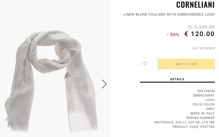Click the SOLID COLOR detail line
This screenshot has height=137, width=219.
point(204,105)
